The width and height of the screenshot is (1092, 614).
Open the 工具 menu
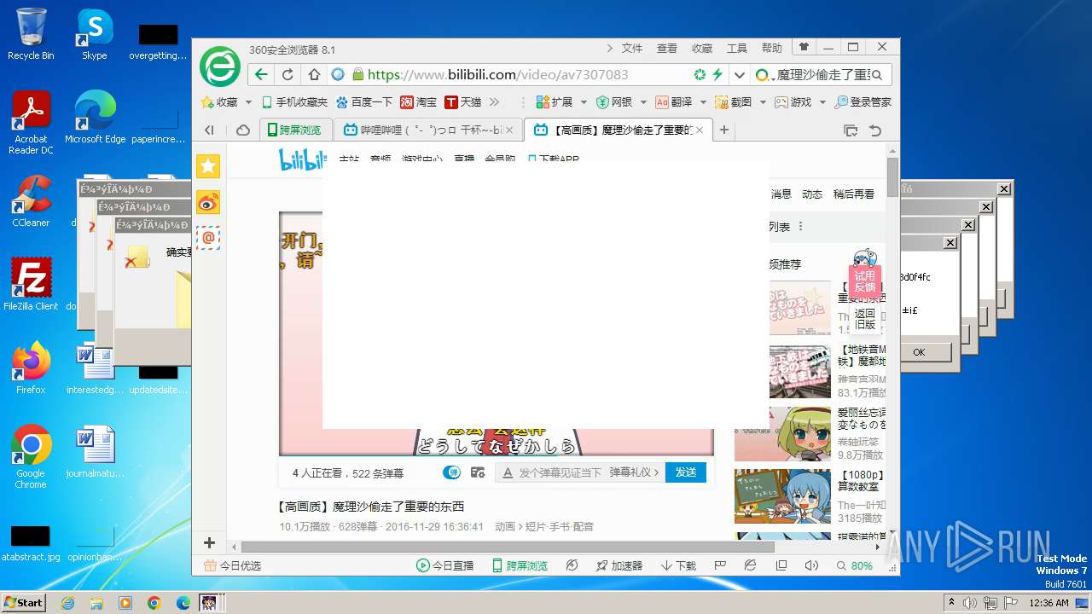tap(737, 48)
